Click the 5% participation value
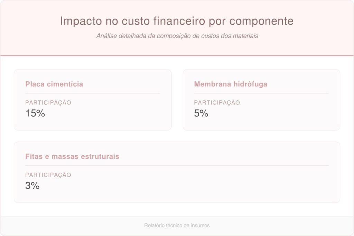 point(201,113)
